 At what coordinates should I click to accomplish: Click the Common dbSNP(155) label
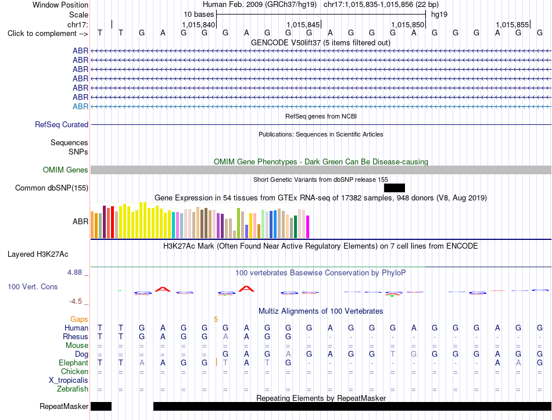pos(51,188)
